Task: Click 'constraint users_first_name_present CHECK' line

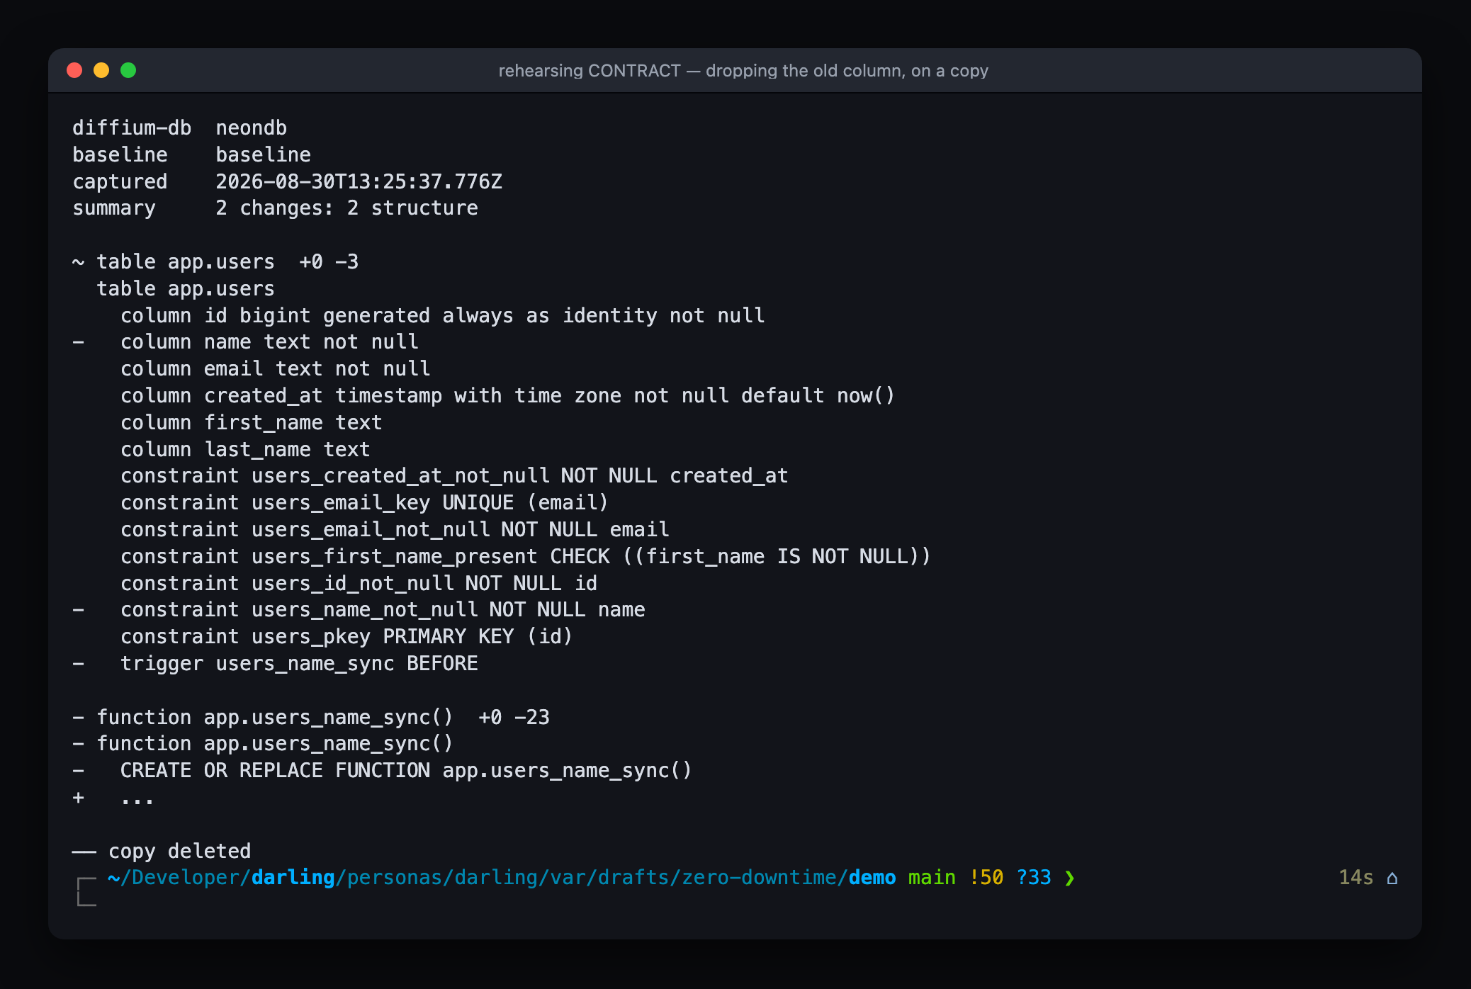Action: pyautogui.click(x=526, y=557)
